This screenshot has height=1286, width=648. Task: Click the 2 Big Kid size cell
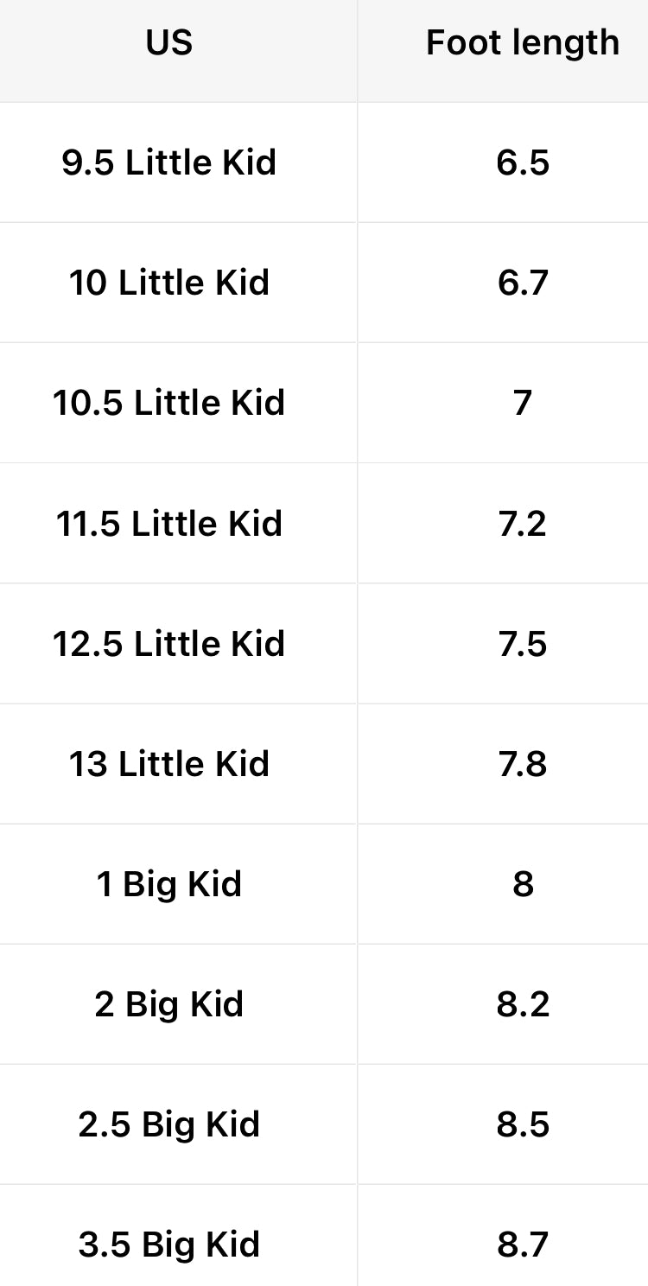(x=169, y=1003)
